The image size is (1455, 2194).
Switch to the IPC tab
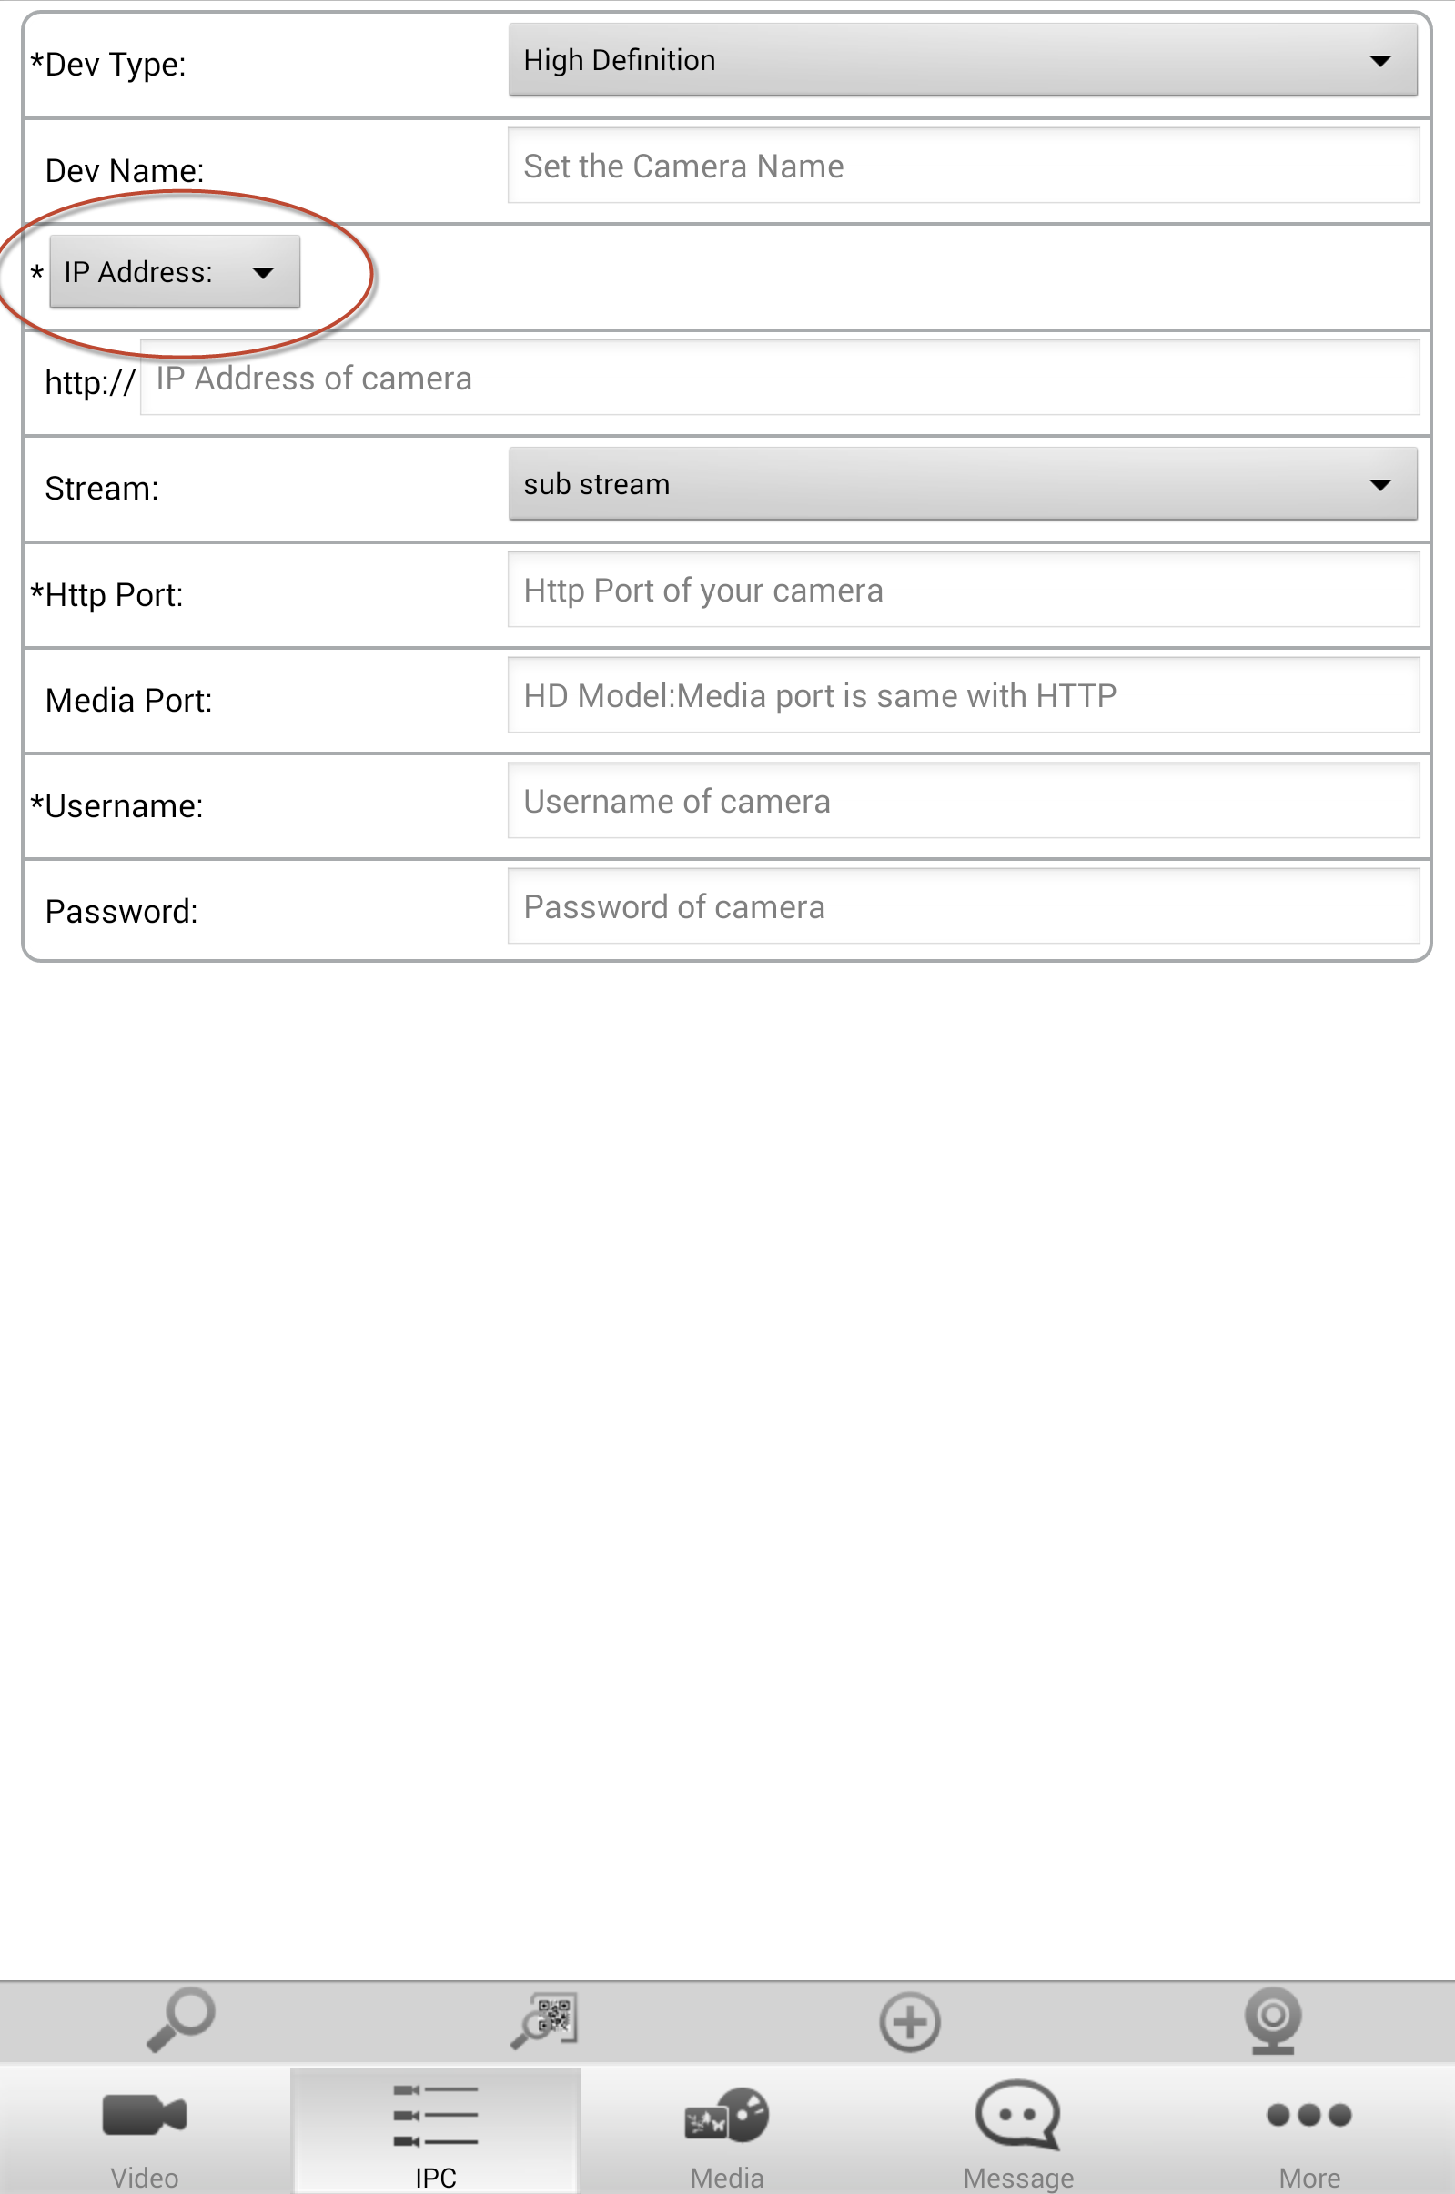[x=436, y=2130]
